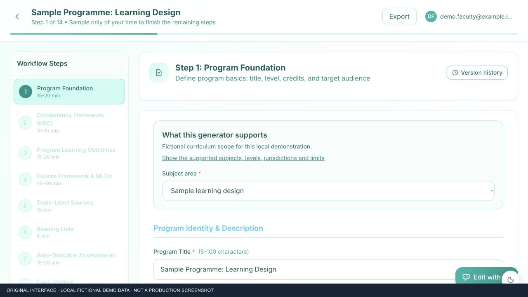Click the Program Identity & Description heading
Screen dimensions: 528x297
pyautogui.click(x=208, y=228)
